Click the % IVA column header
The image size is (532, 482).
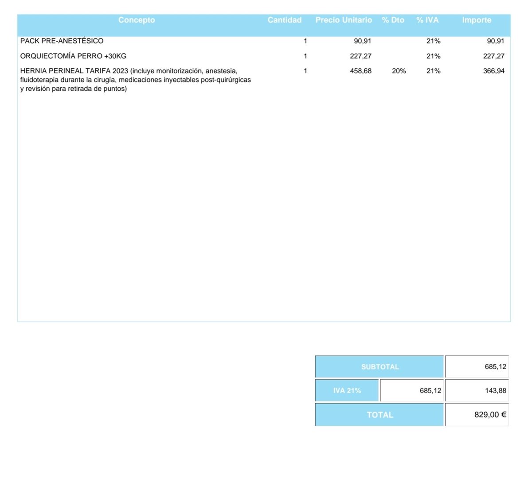(x=427, y=20)
